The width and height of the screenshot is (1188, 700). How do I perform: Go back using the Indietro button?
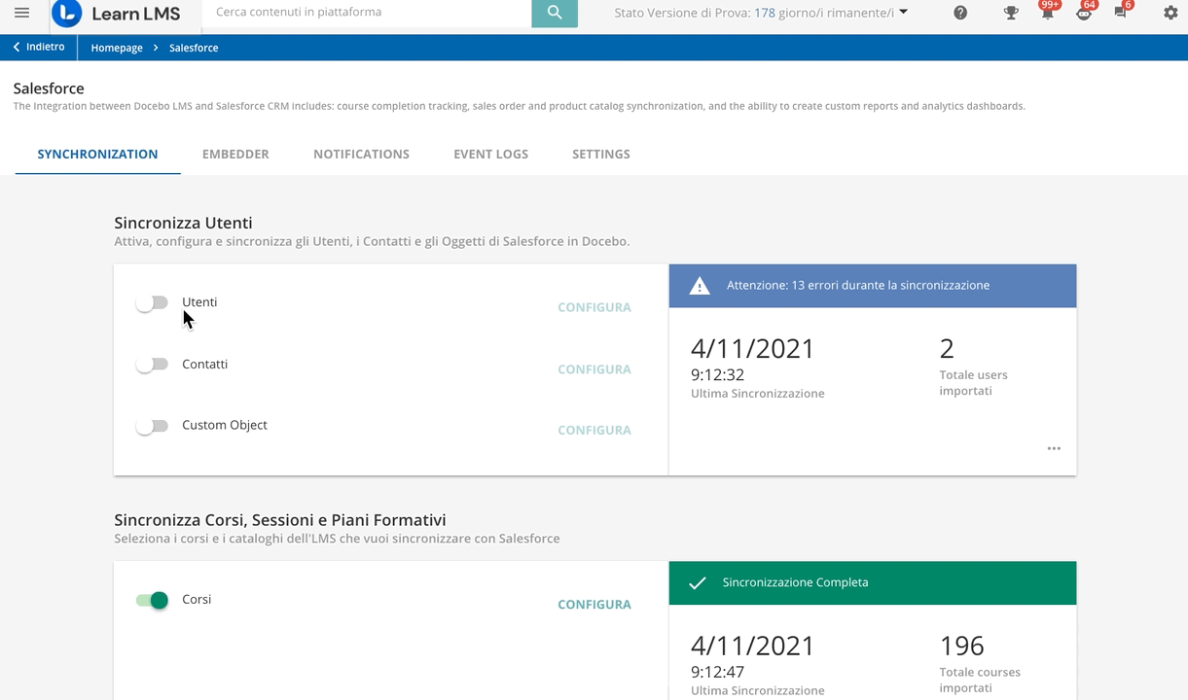point(39,47)
